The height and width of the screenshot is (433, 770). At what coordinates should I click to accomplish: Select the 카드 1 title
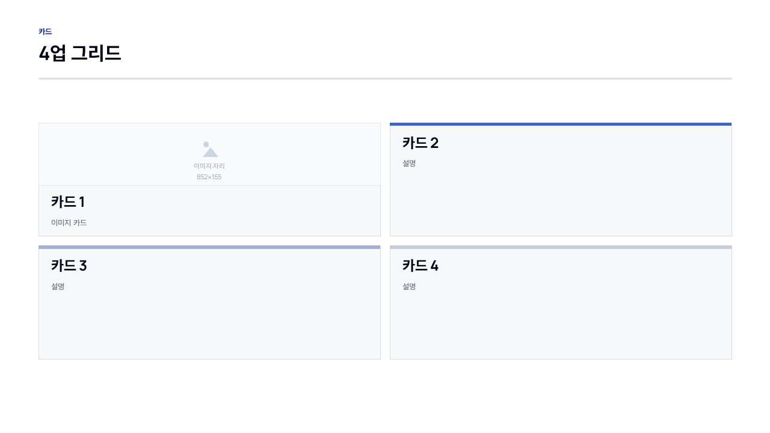click(68, 202)
